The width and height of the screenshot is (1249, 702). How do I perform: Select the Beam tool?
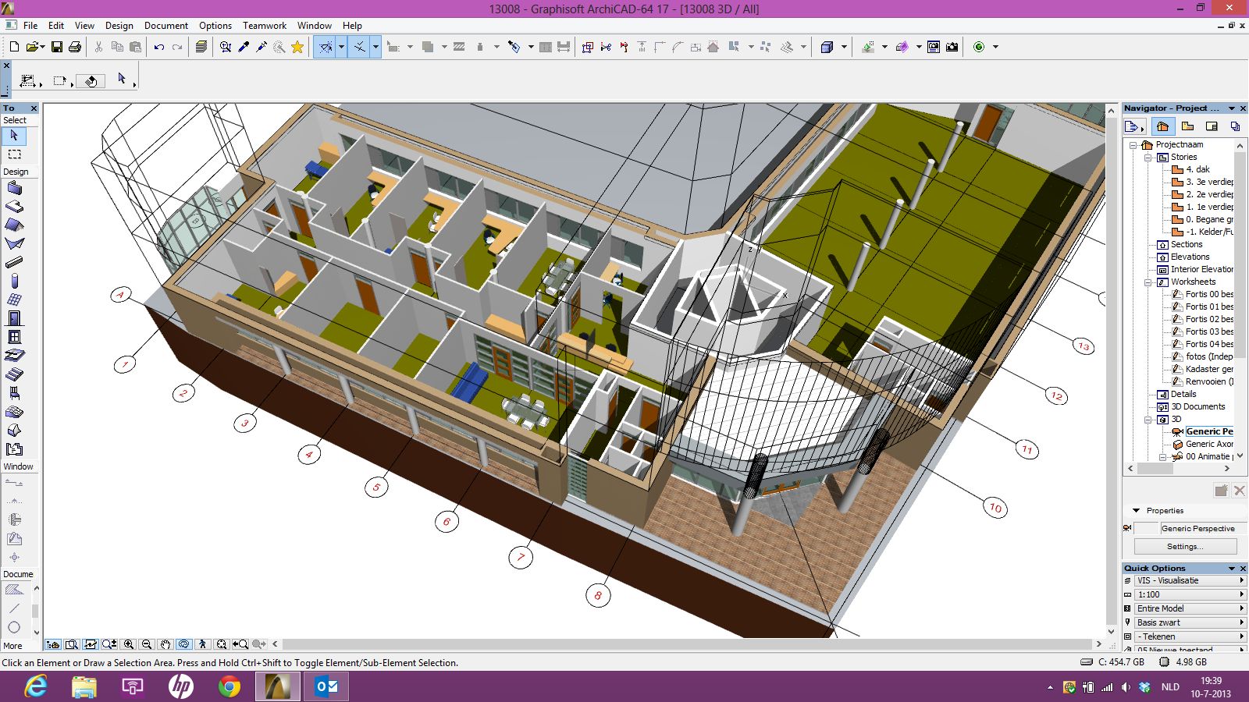[x=14, y=263]
